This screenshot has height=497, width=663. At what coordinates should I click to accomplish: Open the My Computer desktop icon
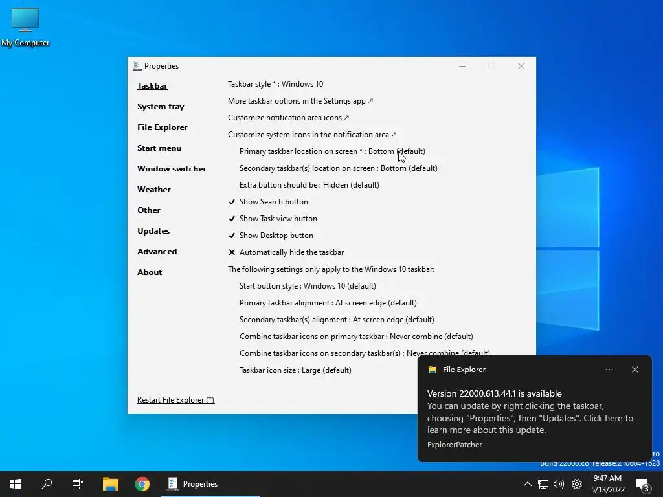25,27
